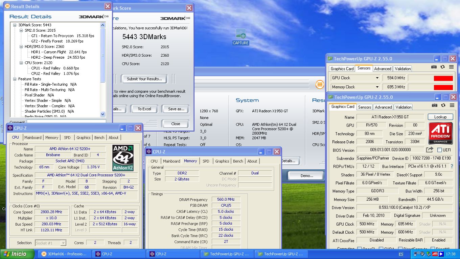The image size is (460, 259).
Task: Click the taskbar clock showing 17:38
Action: tap(451, 254)
